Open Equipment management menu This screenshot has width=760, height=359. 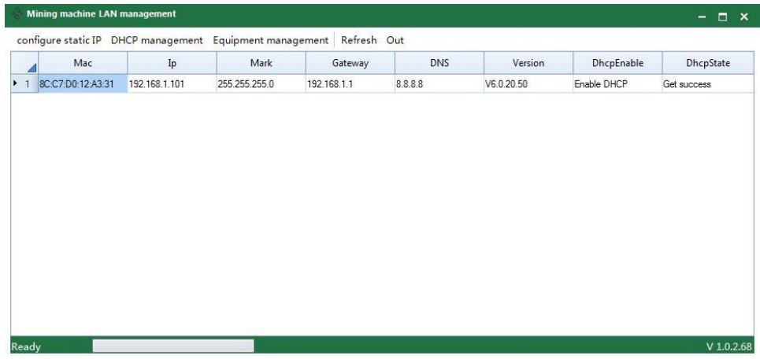[270, 40]
